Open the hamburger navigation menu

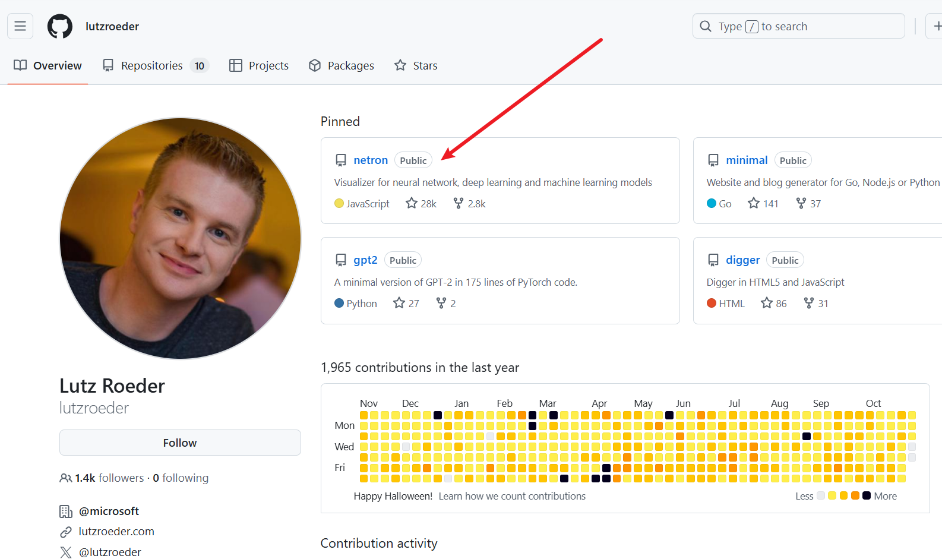point(20,26)
